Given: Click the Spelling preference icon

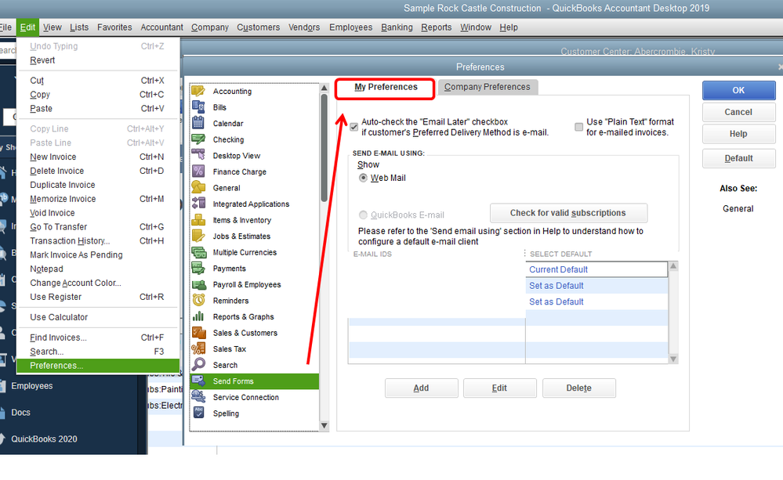Looking at the screenshot, I should point(198,413).
